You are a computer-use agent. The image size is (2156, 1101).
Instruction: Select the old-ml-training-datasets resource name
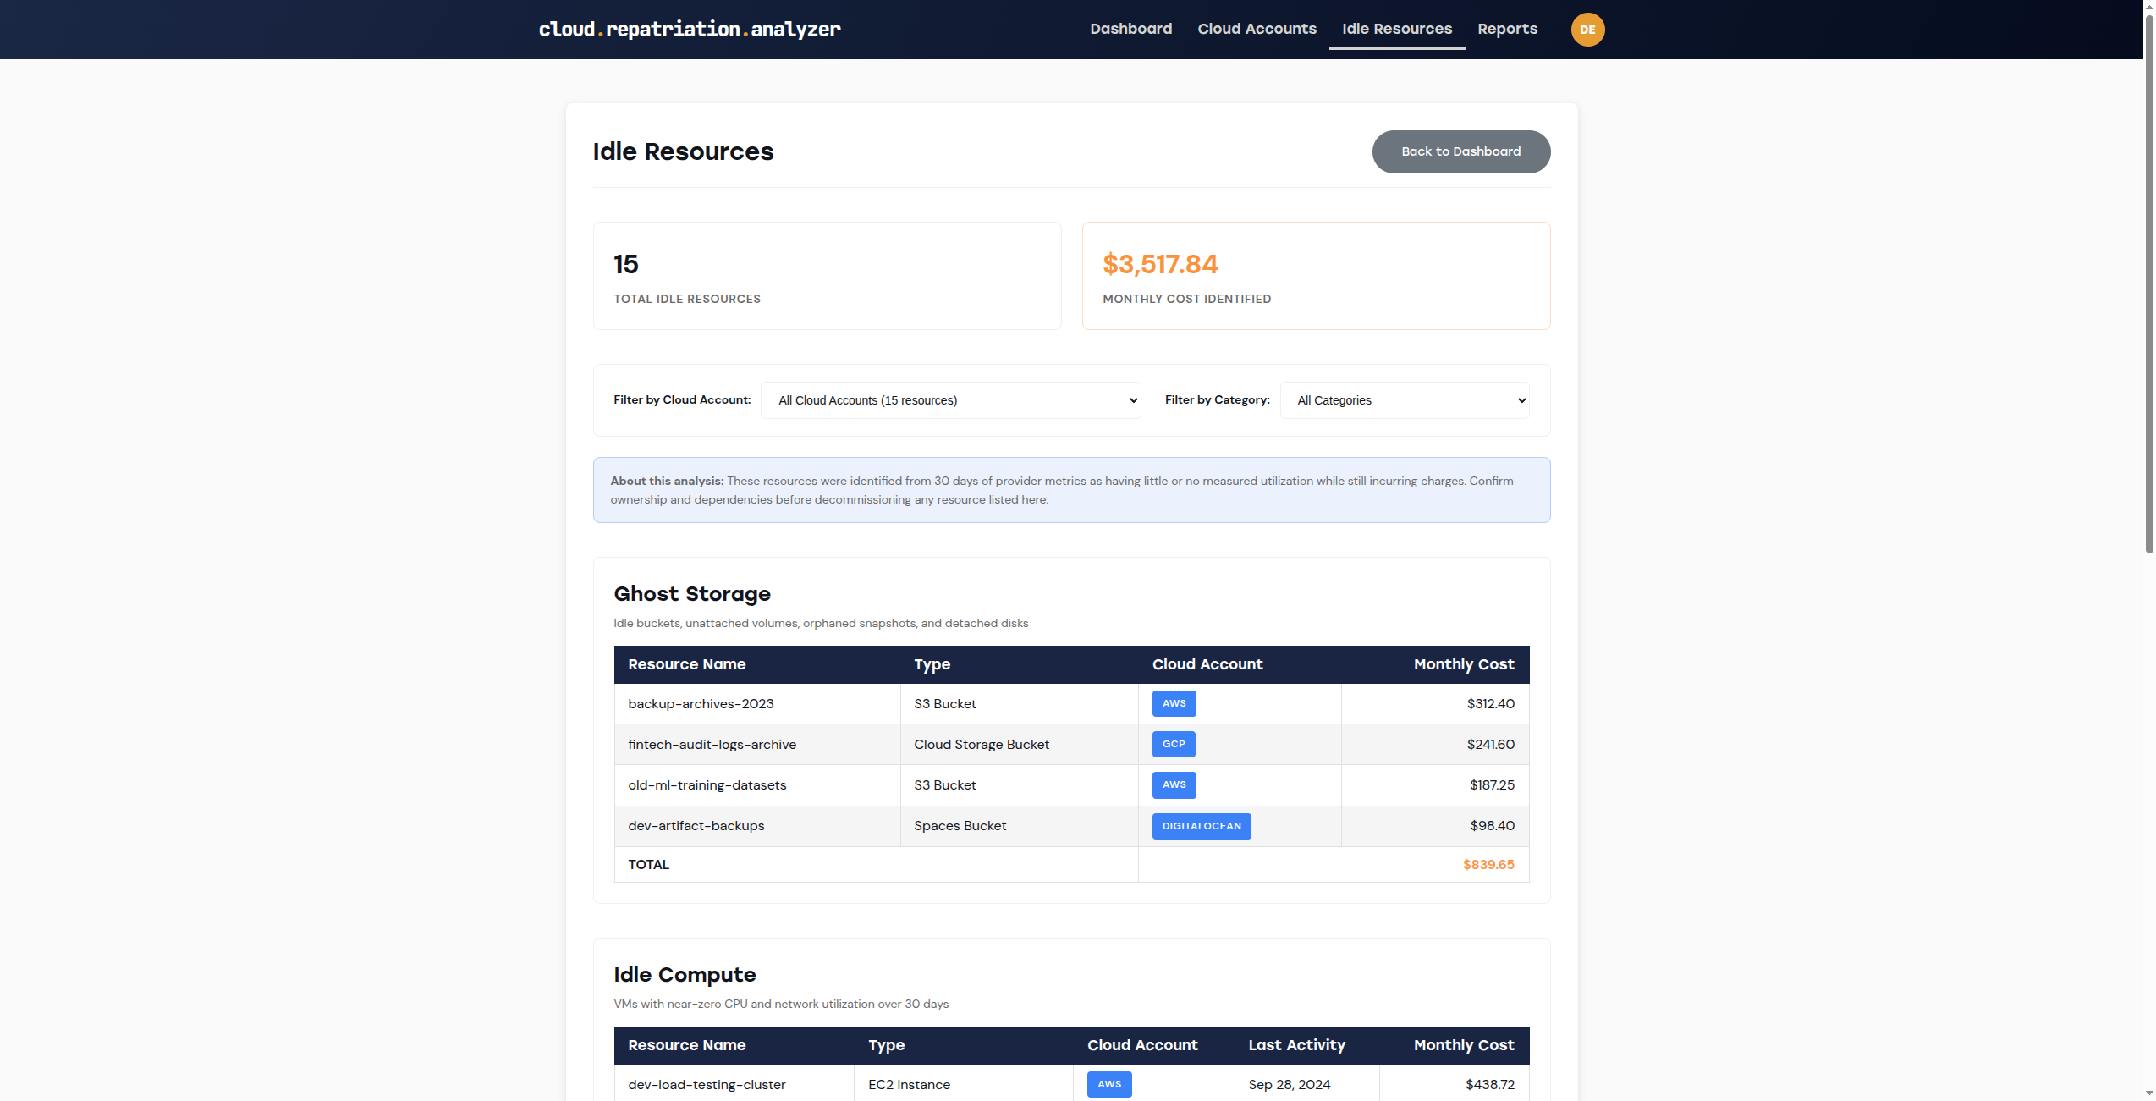[707, 785]
